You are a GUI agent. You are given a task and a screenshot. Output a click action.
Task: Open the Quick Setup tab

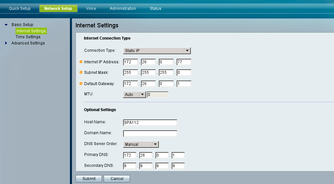[x=20, y=9]
